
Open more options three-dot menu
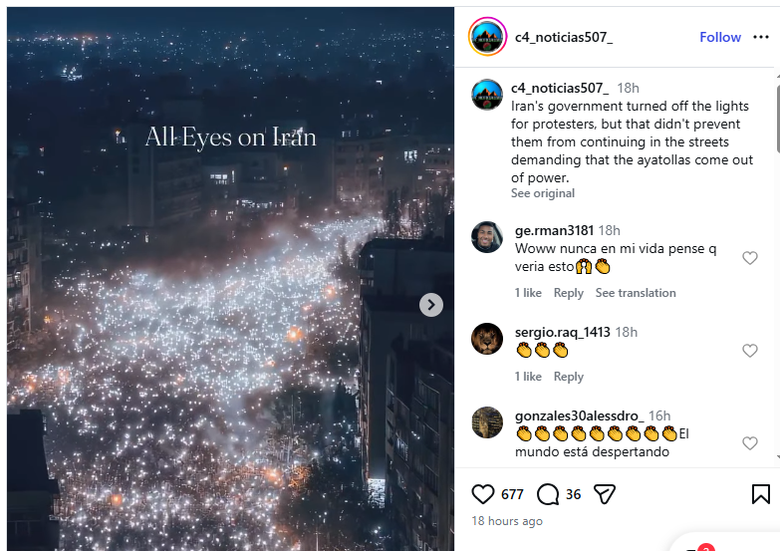[761, 37]
